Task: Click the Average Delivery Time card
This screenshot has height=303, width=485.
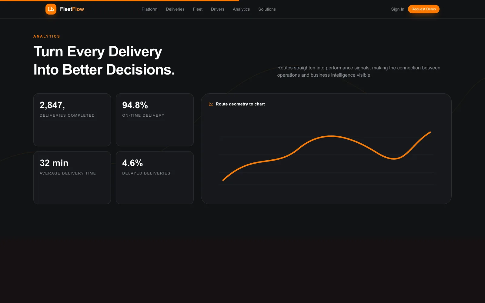Action: [72, 178]
